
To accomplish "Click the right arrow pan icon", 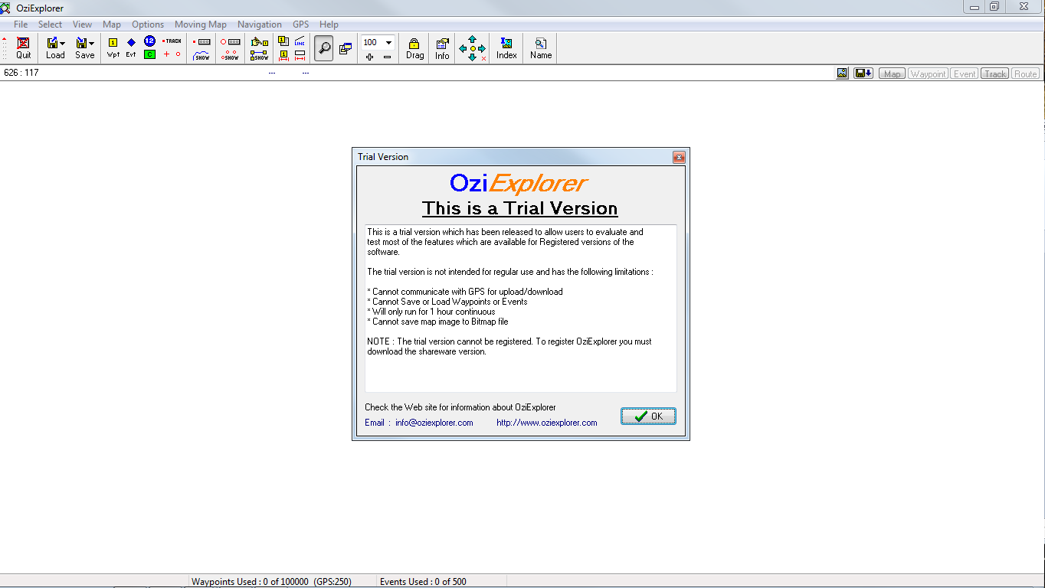I will (x=481, y=48).
